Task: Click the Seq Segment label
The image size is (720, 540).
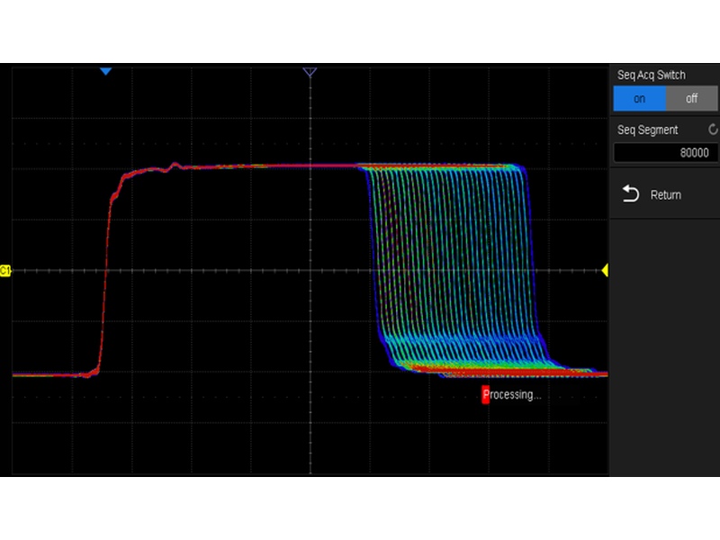Action: 648,130
